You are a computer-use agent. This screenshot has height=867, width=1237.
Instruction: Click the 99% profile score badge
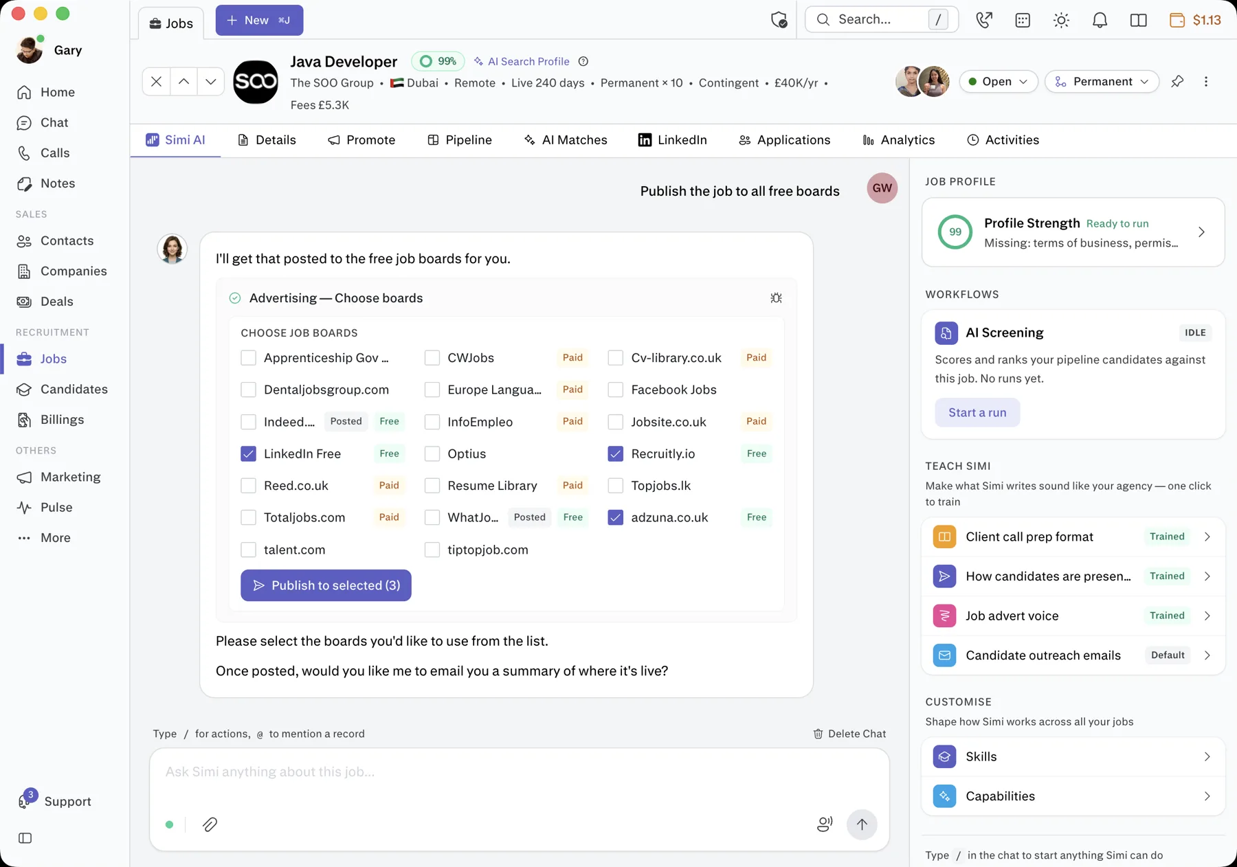click(x=438, y=61)
